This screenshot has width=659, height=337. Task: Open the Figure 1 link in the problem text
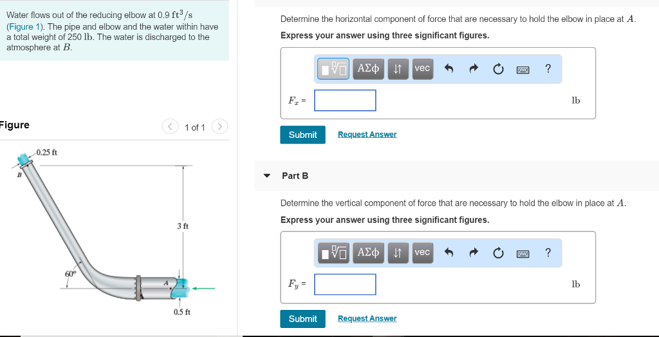pyautogui.click(x=21, y=27)
